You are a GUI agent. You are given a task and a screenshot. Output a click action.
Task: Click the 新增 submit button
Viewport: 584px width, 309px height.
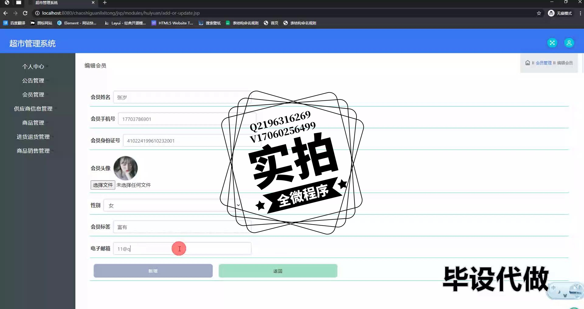pos(153,271)
